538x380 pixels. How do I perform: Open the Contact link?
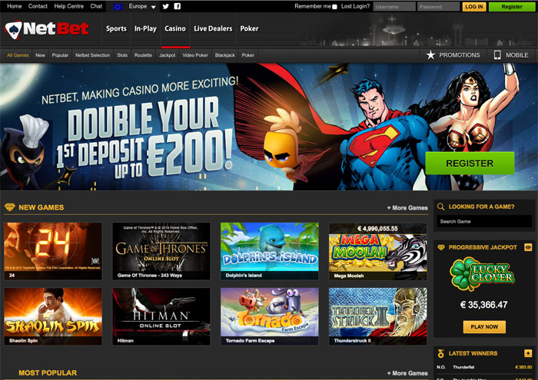[38, 6]
